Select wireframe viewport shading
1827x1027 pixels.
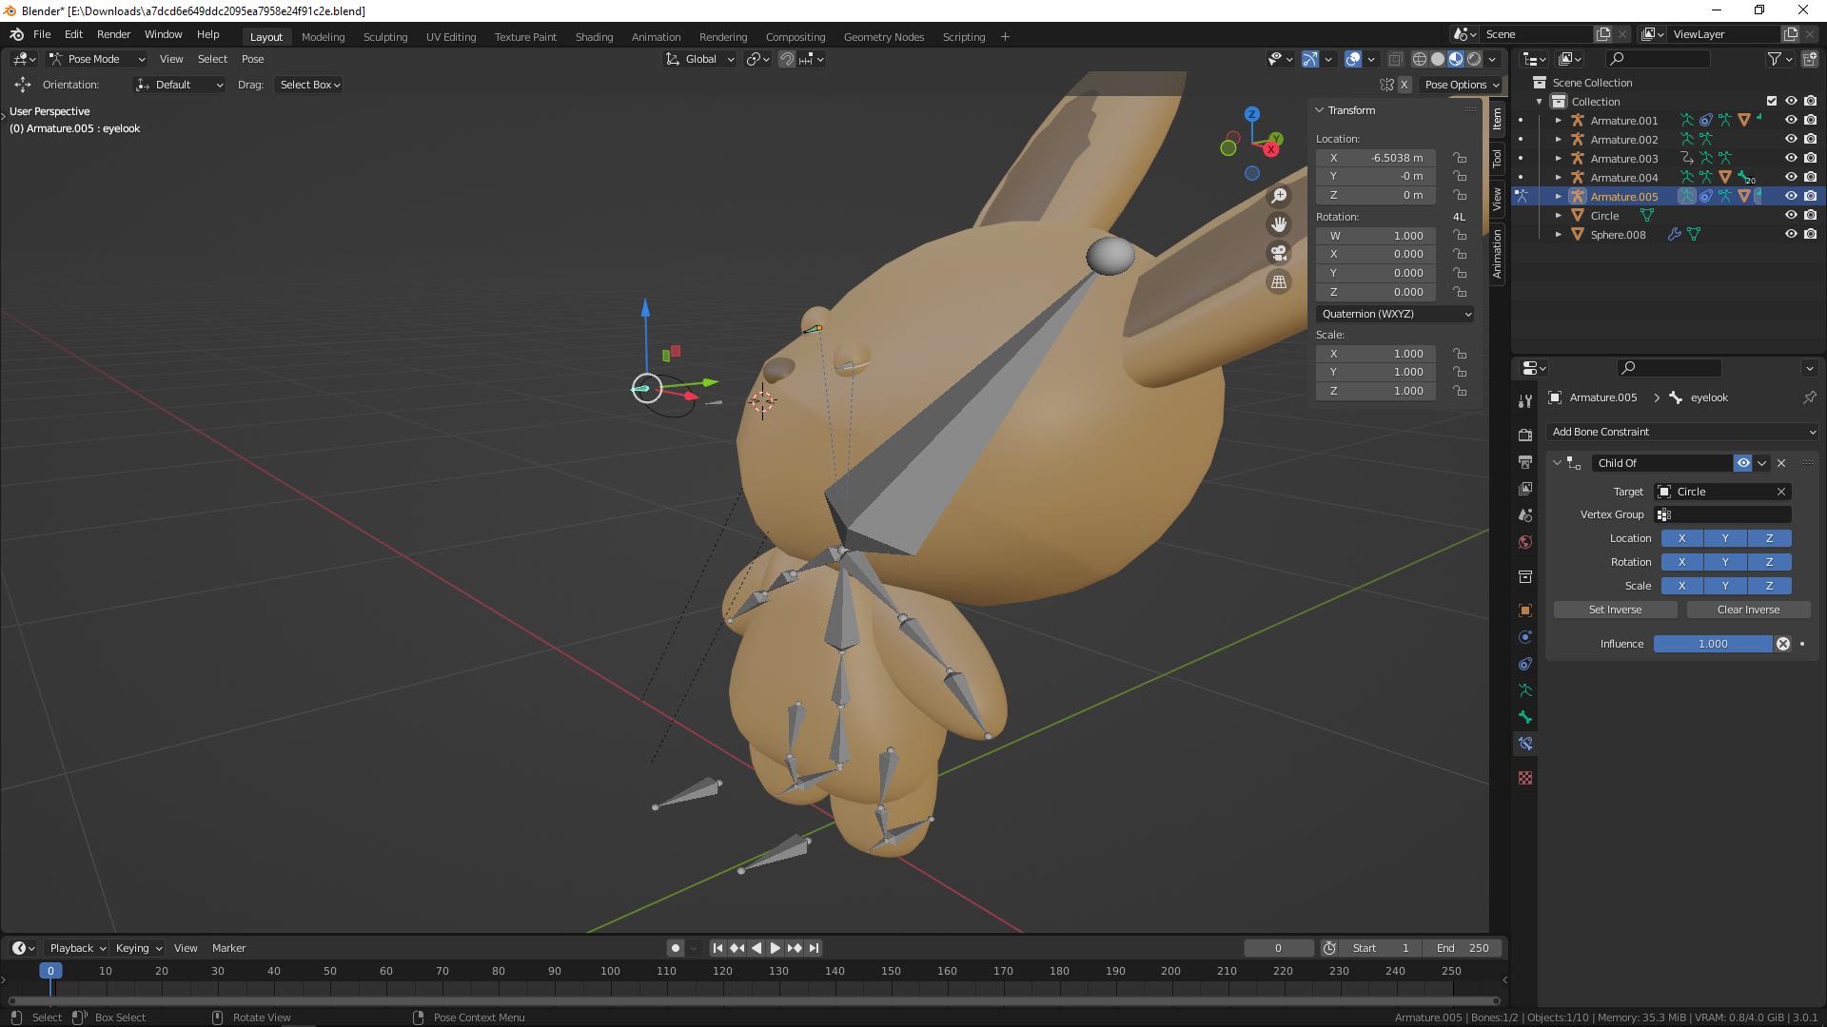click(x=1420, y=59)
